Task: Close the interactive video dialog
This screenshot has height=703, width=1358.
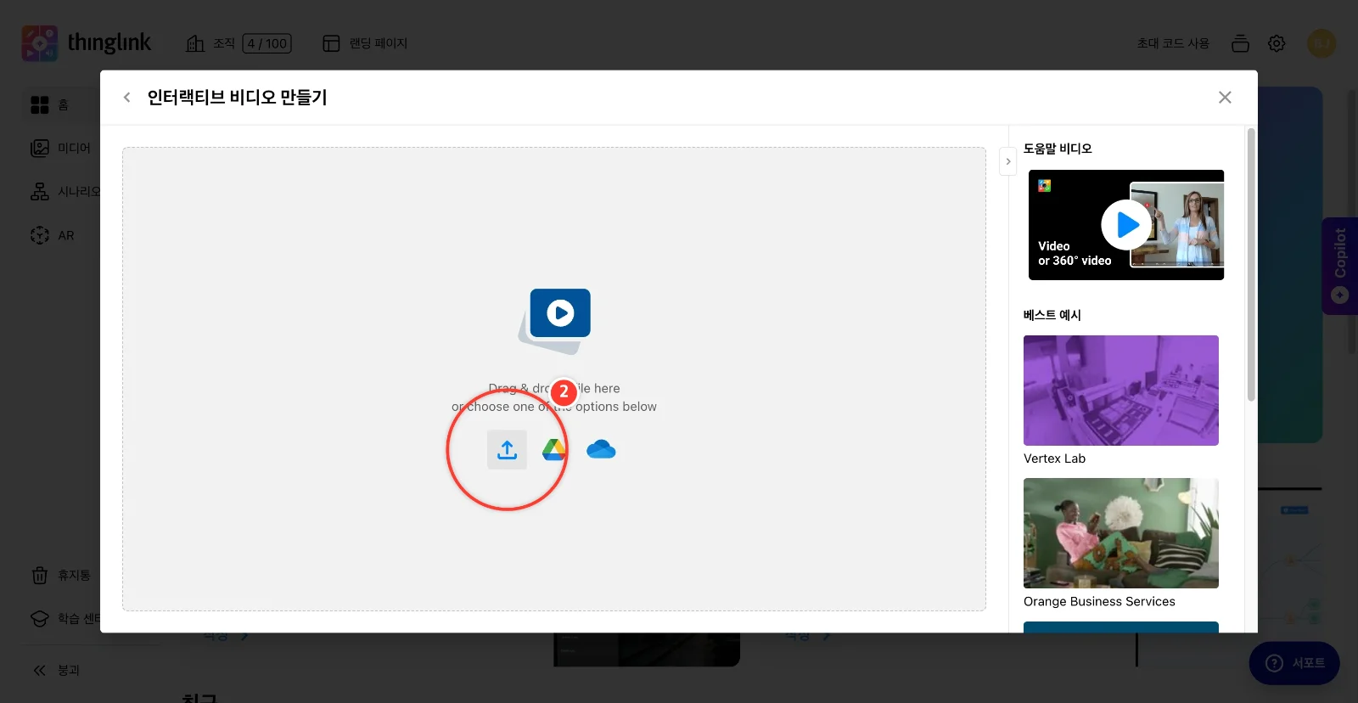Action: [1225, 97]
